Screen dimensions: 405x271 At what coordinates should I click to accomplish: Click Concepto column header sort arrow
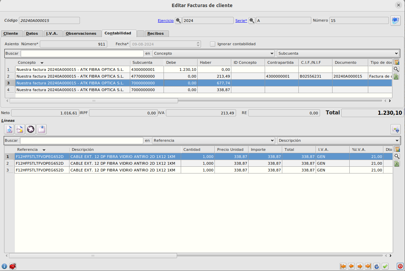42,63
